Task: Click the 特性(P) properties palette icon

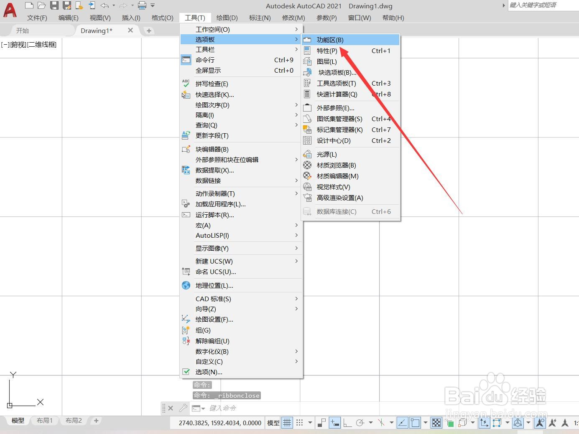Action: (x=307, y=51)
